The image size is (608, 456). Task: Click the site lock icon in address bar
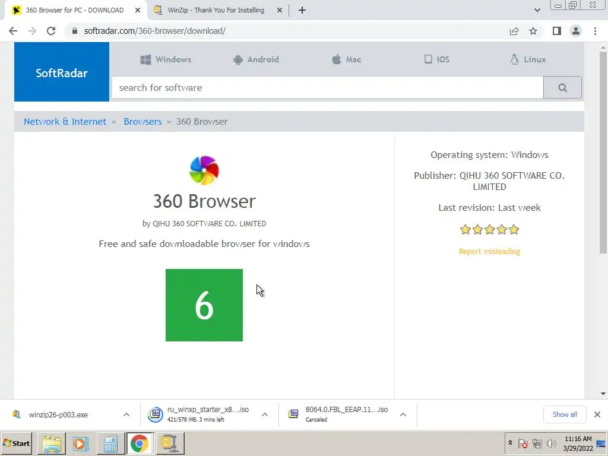point(75,31)
